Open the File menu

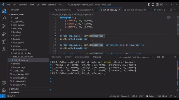[8, 4]
